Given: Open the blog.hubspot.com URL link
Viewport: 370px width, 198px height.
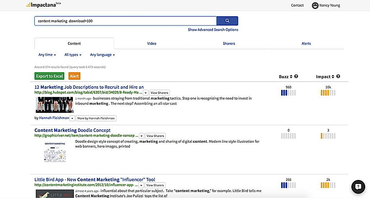Looking at the screenshot, I should tap(88, 92).
